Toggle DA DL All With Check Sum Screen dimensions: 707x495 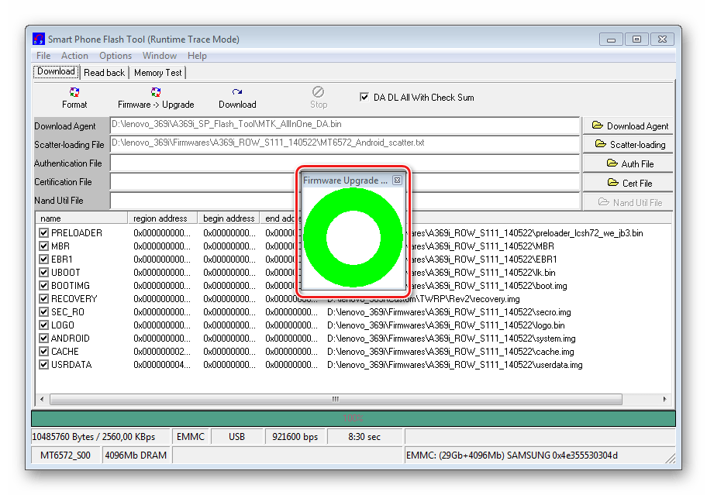pyautogui.click(x=364, y=97)
